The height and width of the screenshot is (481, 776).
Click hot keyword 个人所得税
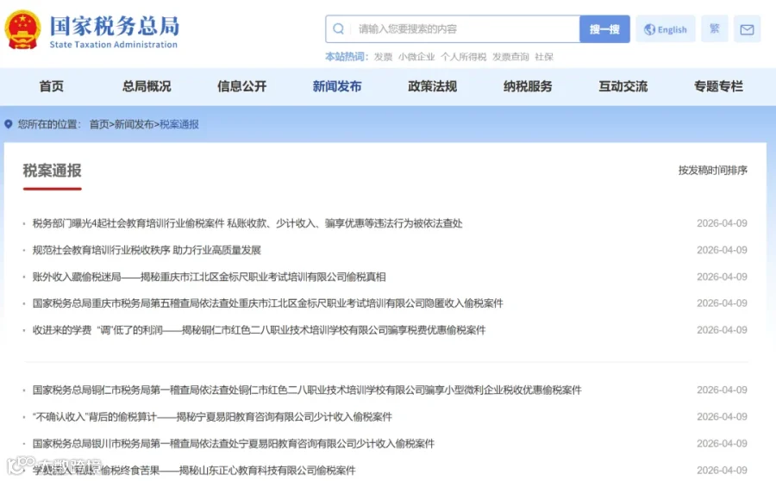click(464, 57)
